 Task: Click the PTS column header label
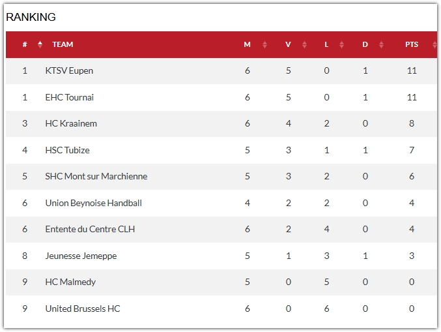412,45
